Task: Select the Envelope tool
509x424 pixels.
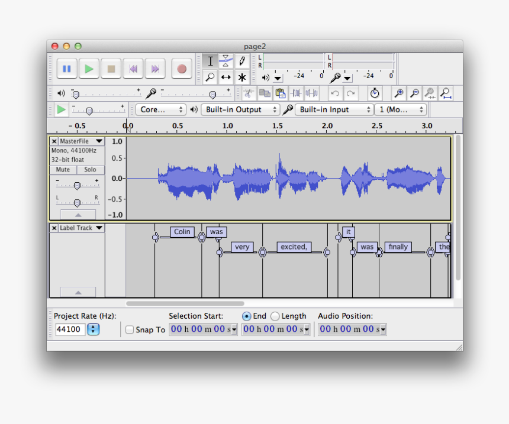Action: tap(226, 61)
